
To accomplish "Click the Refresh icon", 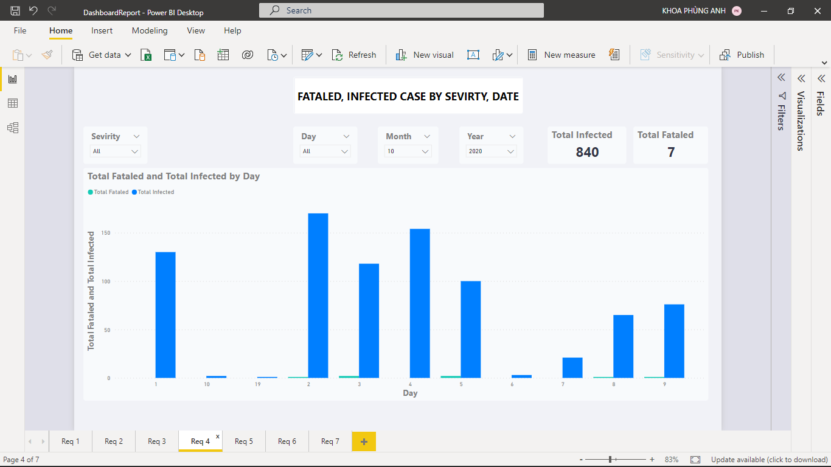I will tap(337, 55).
